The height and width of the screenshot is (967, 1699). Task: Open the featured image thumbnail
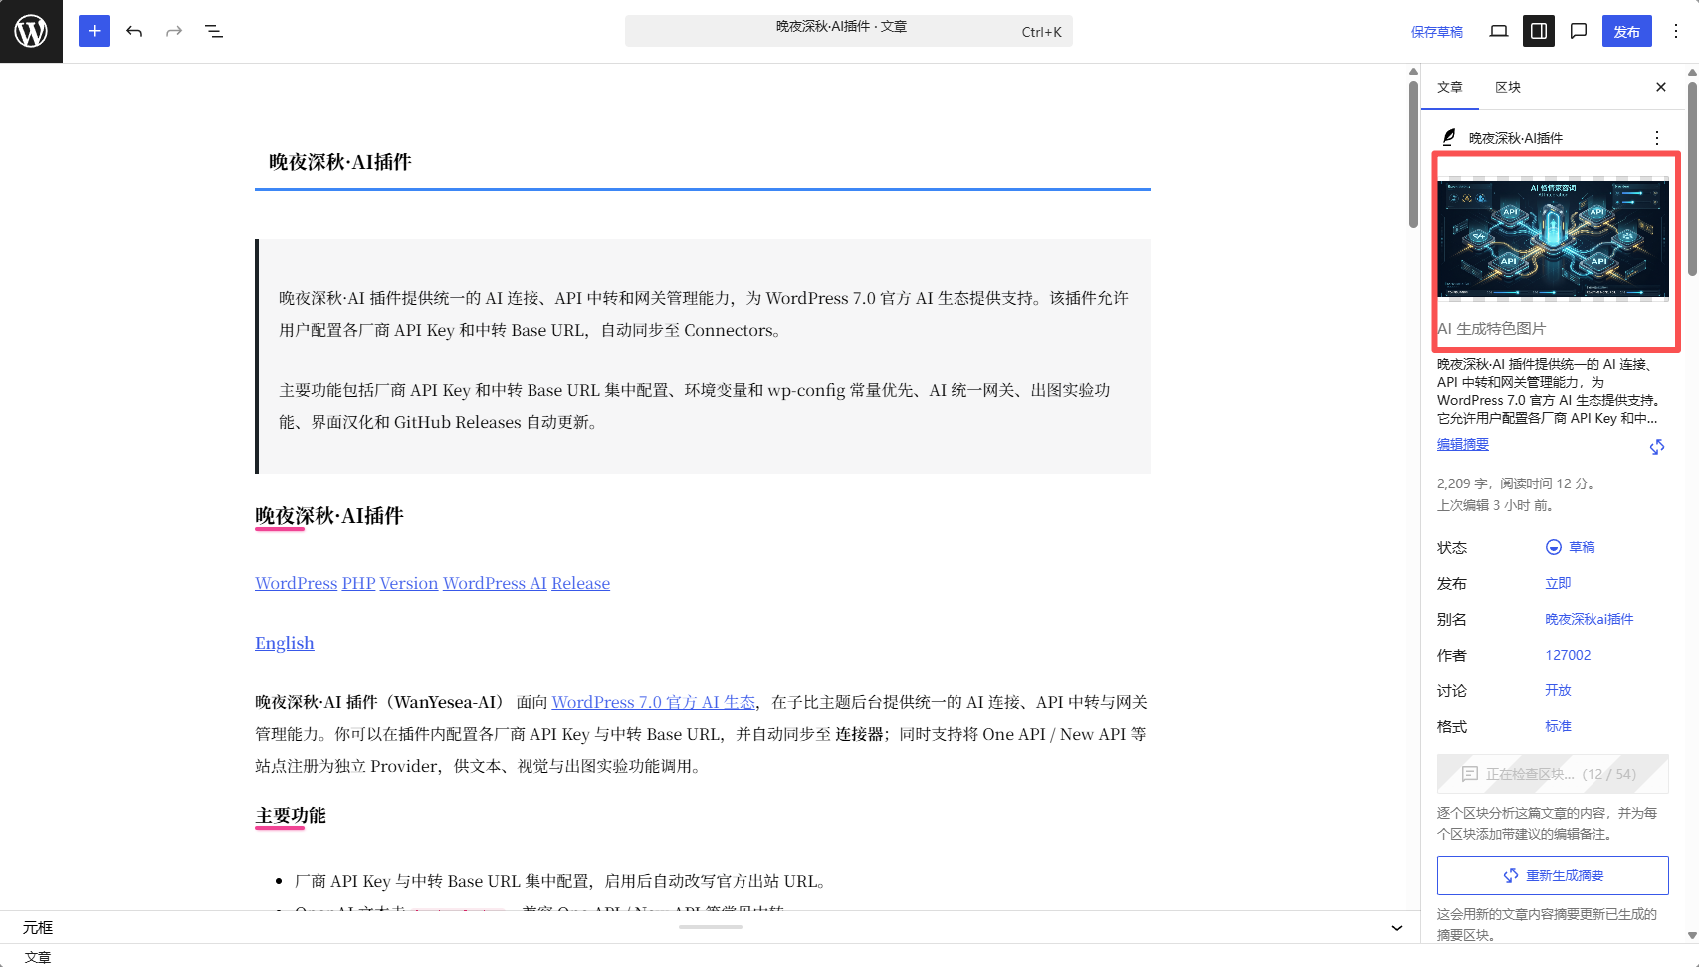point(1553,239)
